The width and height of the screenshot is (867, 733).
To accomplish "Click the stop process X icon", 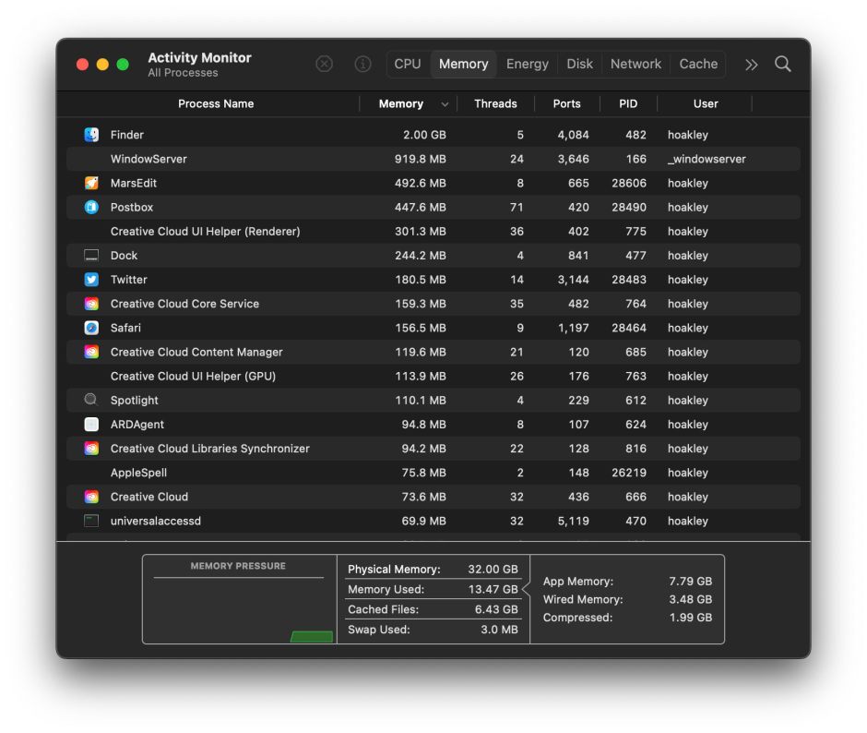I will coord(325,64).
